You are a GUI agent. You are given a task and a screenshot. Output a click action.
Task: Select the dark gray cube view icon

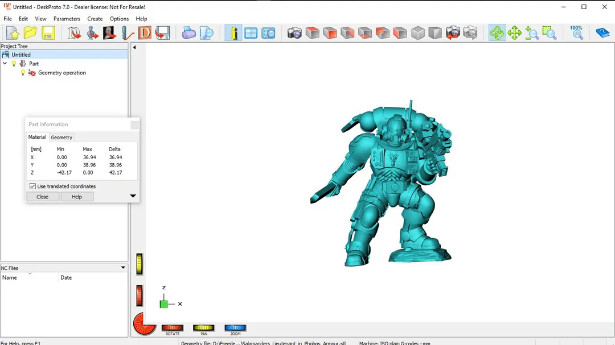click(x=435, y=33)
